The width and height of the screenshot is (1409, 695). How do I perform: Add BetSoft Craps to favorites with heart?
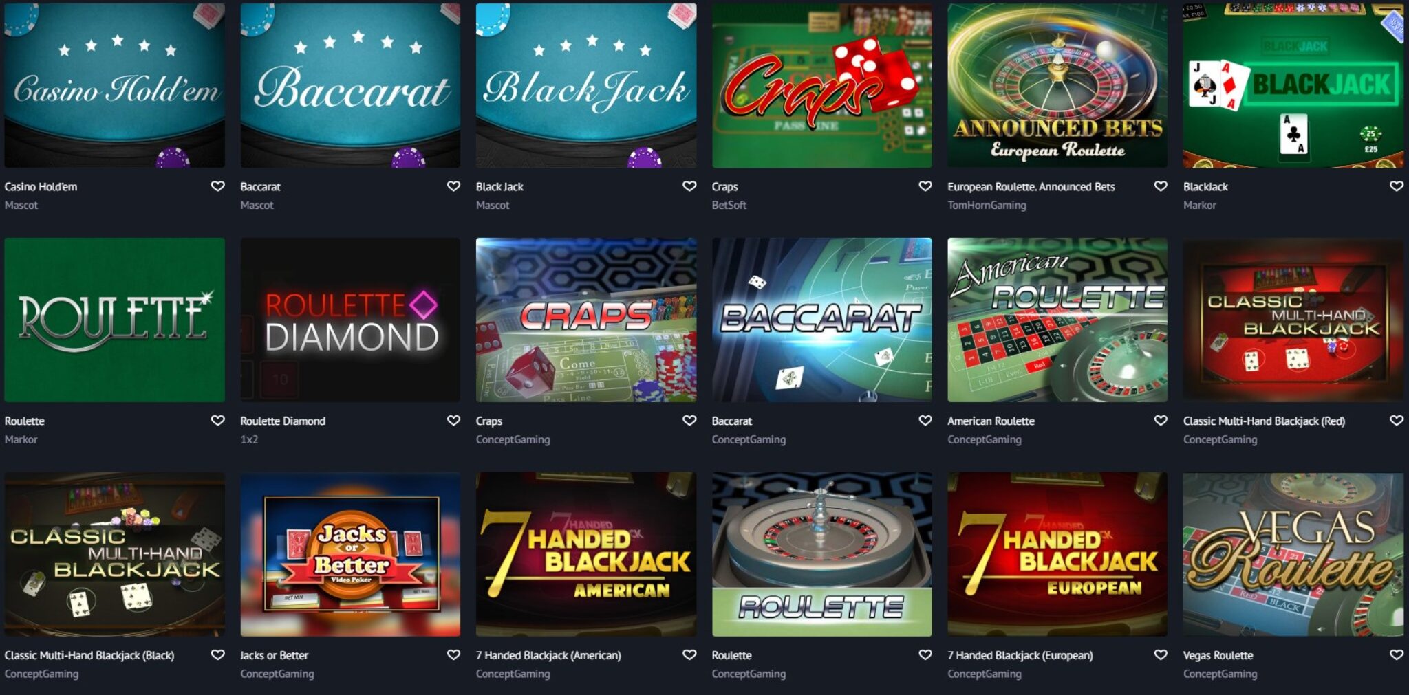pyautogui.click(x=925, y=186)
